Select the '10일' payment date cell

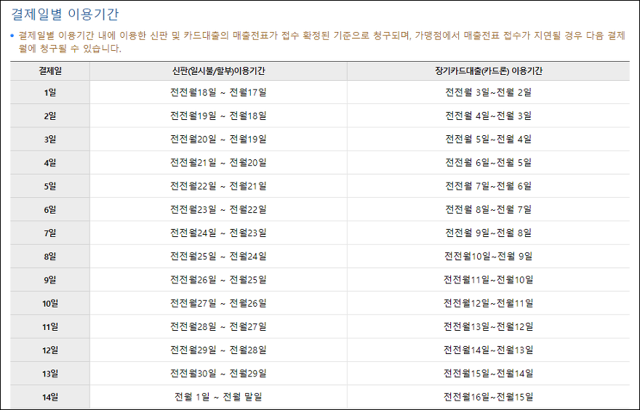click(x=50, y=304)
